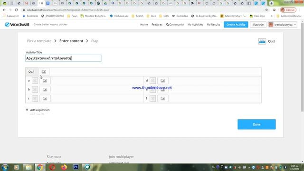This screenshot has height=171, width=304.
Task: Open the Scratch bookmark folder
Action: 138,16
